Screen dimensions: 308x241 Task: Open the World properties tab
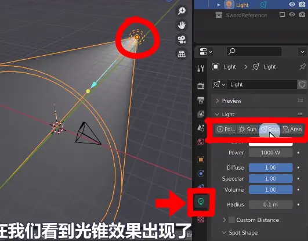click(201, 142)
